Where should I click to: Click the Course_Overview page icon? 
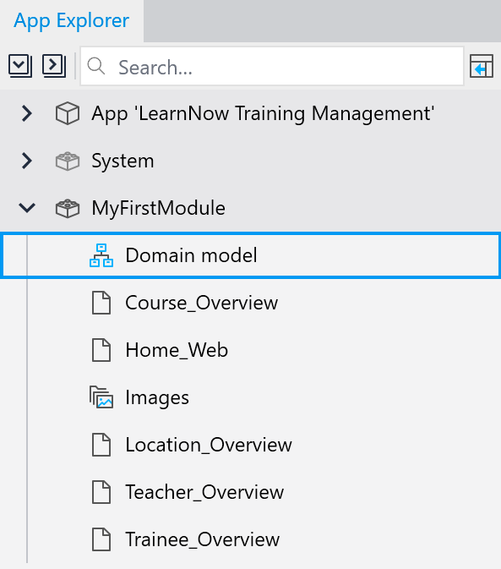tap(101, 303)
